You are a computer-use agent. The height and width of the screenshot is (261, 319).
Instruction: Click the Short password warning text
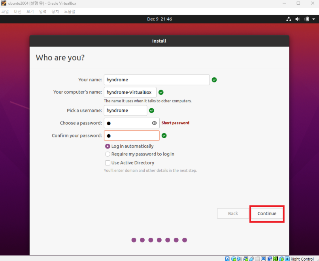(x=176, y=123)
